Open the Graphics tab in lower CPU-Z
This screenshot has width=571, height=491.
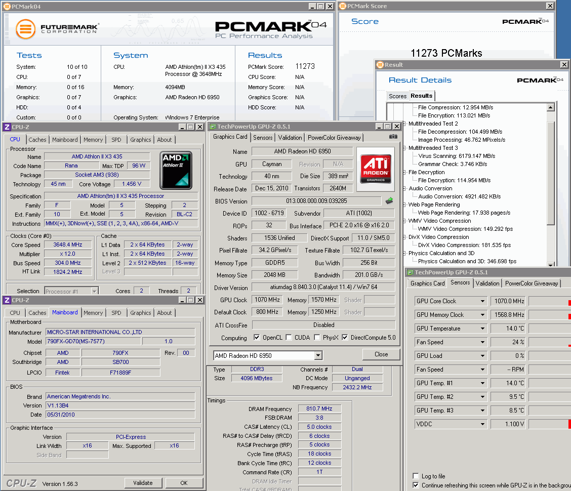(x=140, y=312)
